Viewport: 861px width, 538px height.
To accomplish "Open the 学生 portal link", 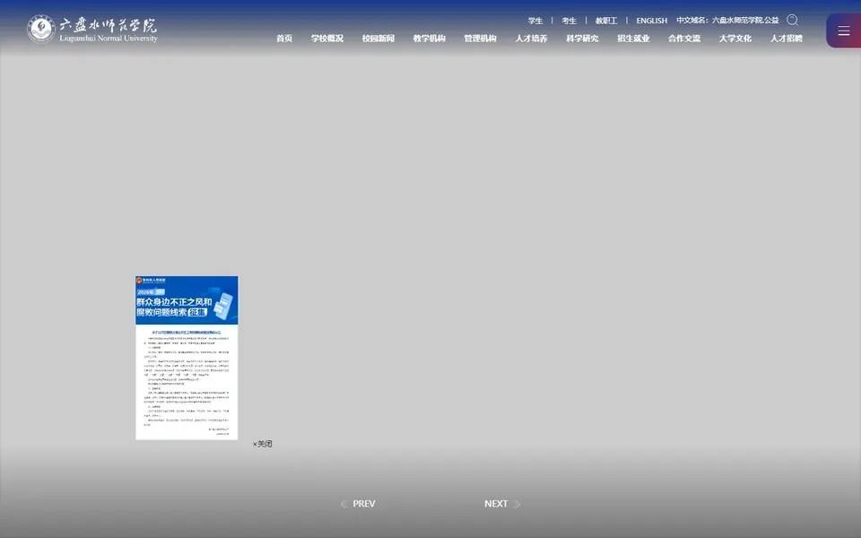I will (x=535, y=21).
